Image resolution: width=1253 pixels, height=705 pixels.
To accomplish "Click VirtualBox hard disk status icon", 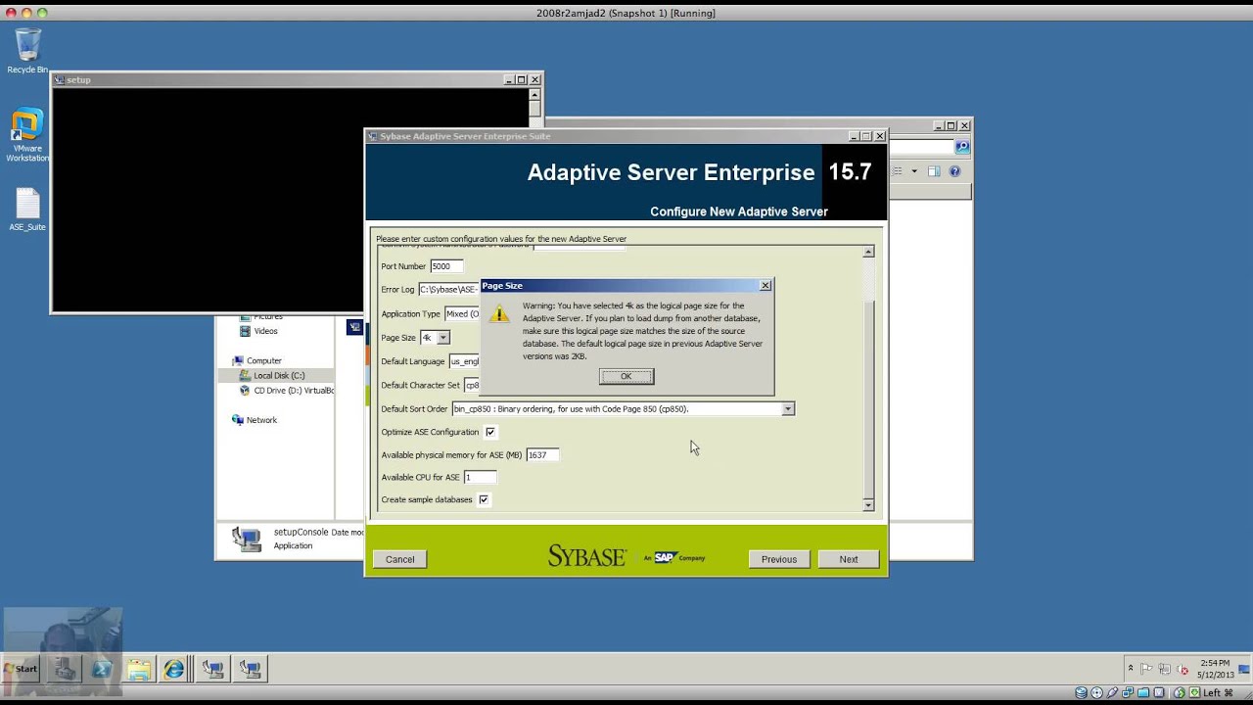I will coord(1082,693).
